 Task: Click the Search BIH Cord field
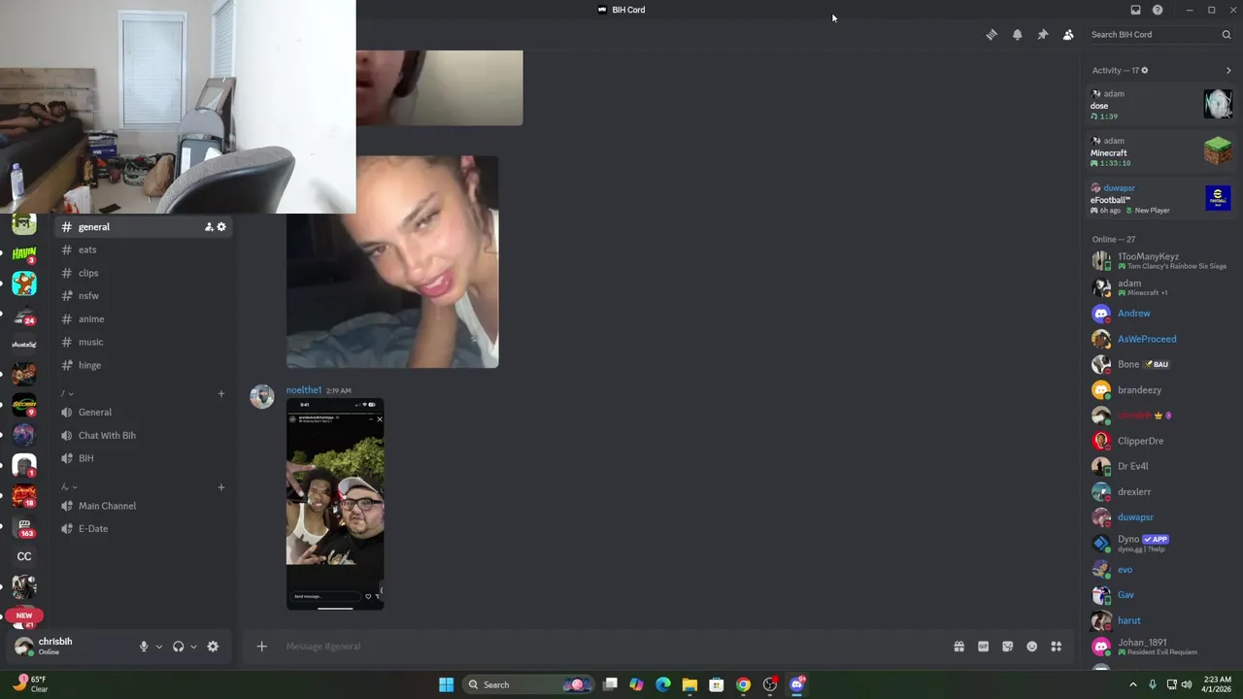click(x=1160, y=35)
